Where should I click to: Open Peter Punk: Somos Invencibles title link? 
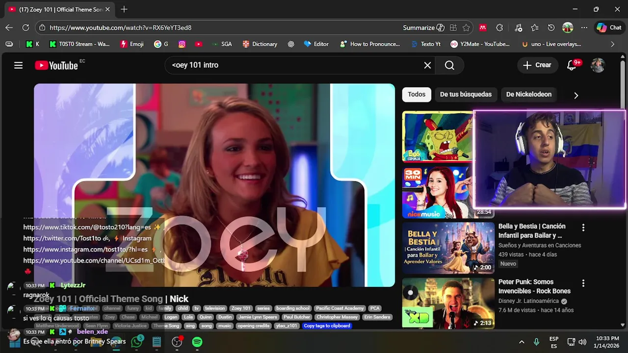[534, 286]
